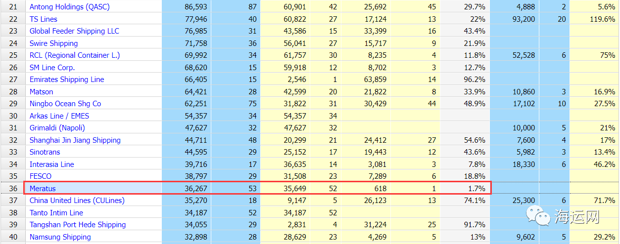Click Emirates Shipping Line link
620x244 pixels.
(x=67, y=80)
